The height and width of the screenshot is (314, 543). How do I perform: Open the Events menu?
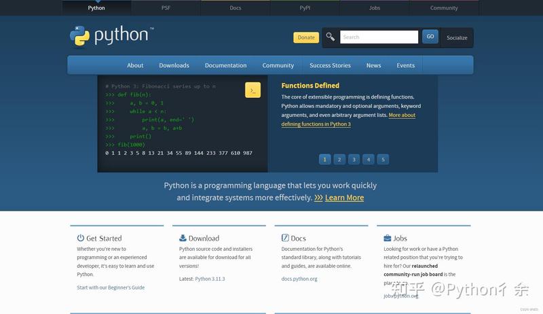(405, 65)
